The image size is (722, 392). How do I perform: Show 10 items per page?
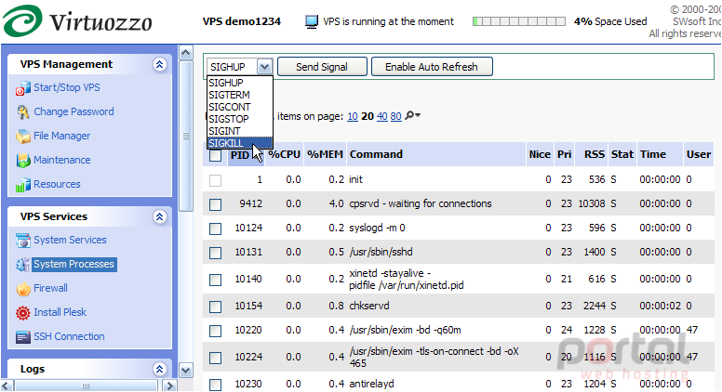(353, 116)
